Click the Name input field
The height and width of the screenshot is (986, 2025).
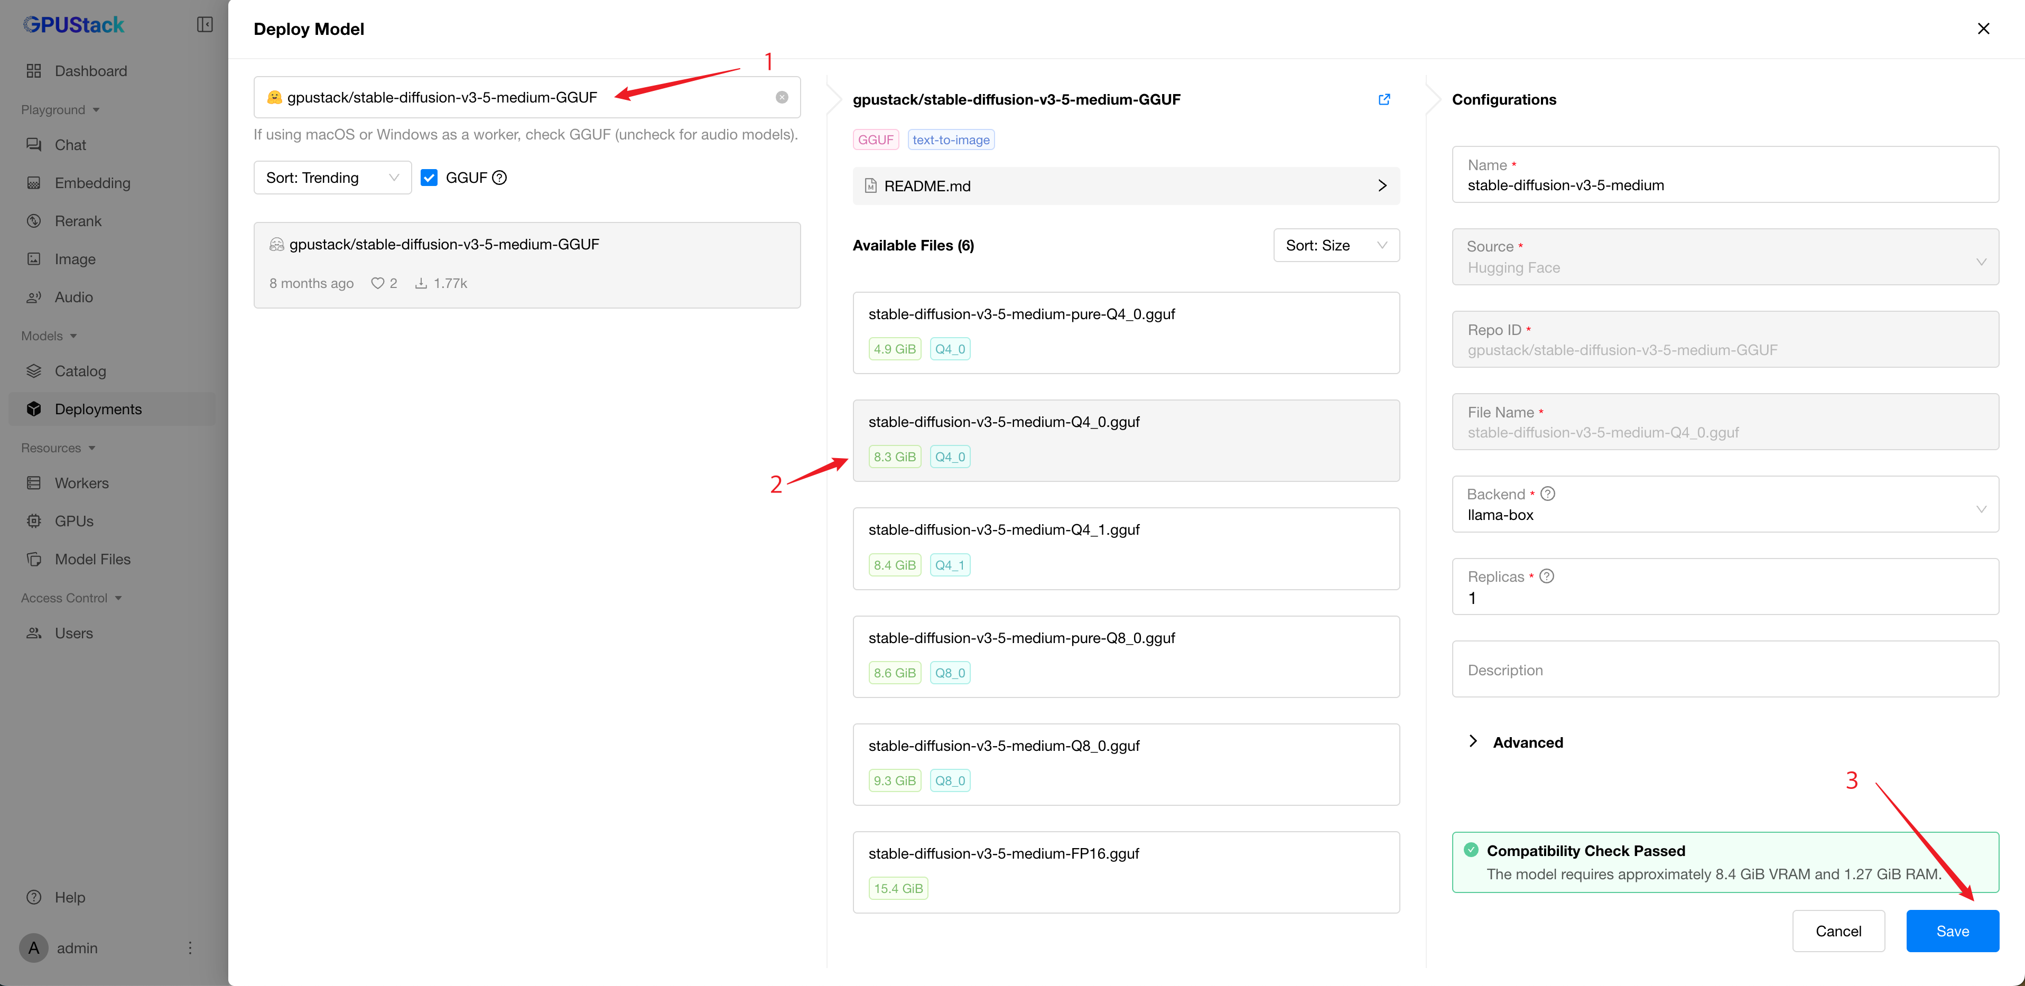[1725, 174]
